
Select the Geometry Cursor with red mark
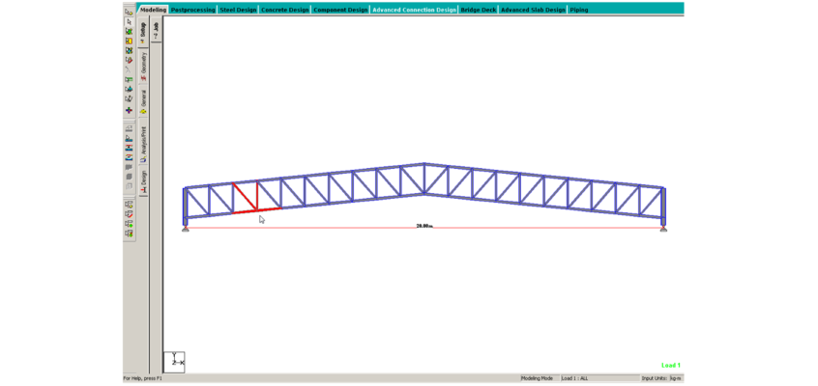coord(129,60)
